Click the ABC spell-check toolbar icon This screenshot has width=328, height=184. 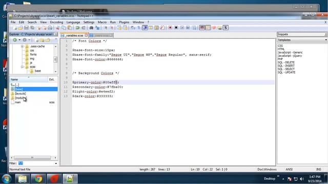coord(202,28)
